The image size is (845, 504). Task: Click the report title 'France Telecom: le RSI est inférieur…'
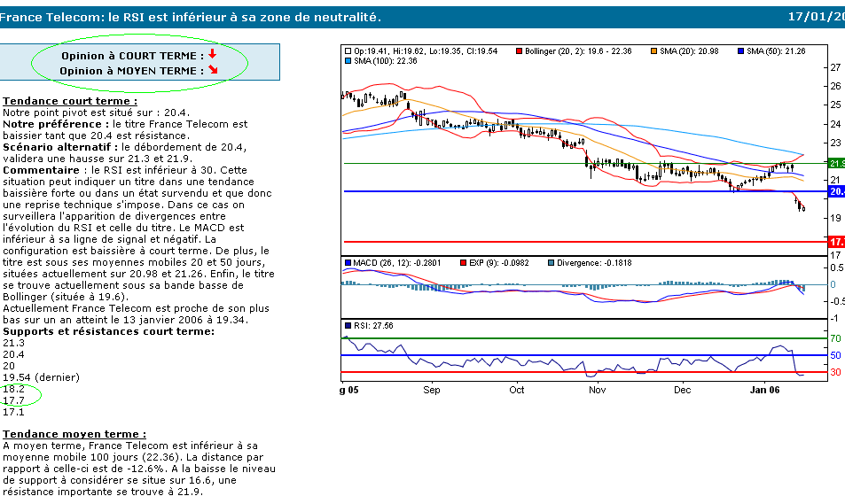pos(191,17)
